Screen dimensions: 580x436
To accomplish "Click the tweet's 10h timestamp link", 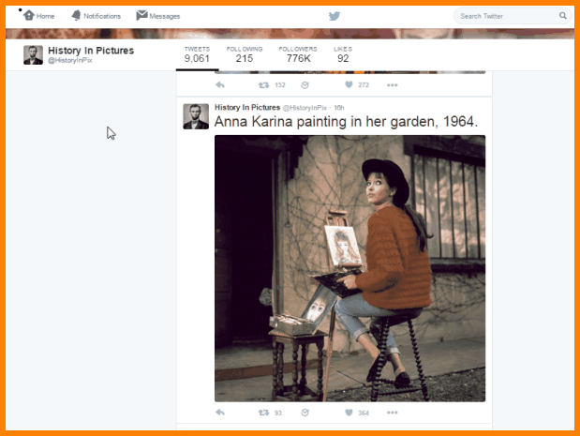I will 339,108.
